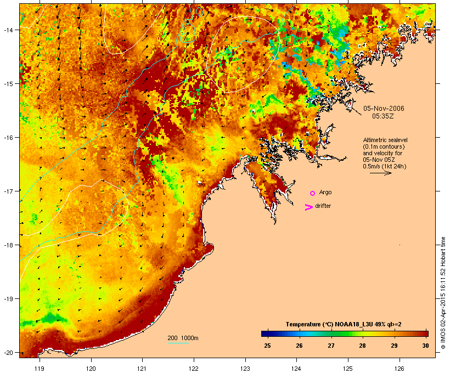Click longitude axis label 120
The image size is (450, 373).
[91, 369]
